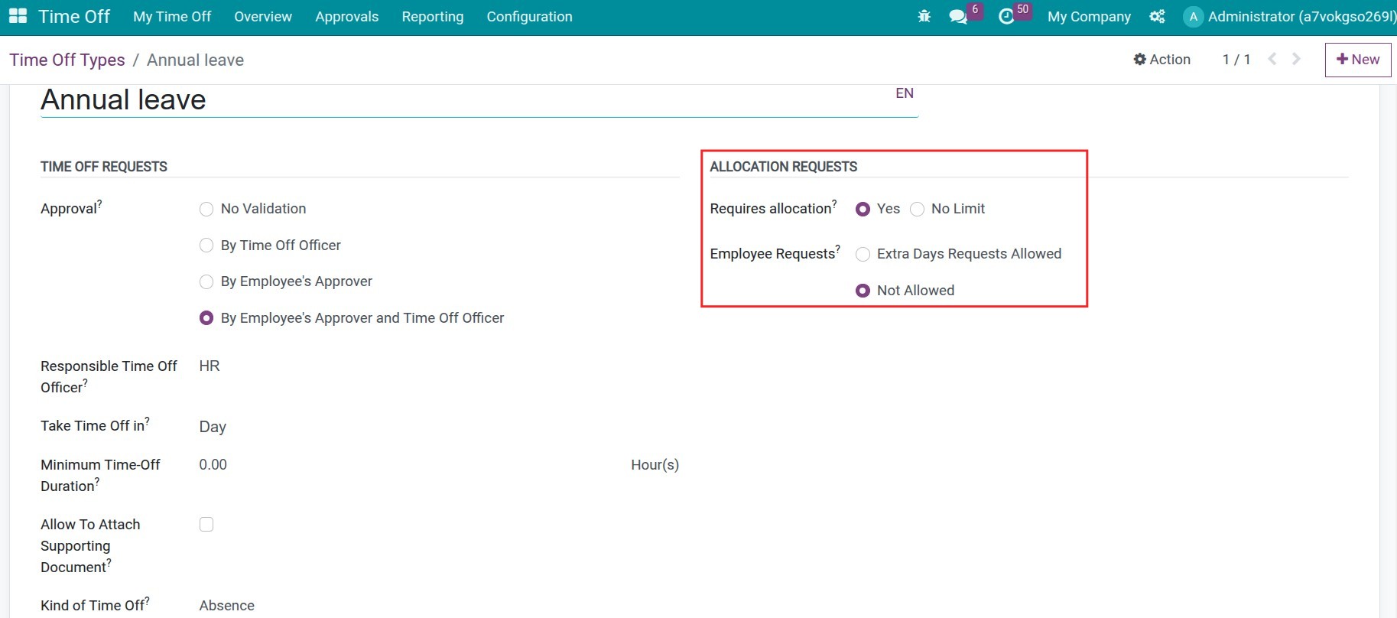This screenshot has width=1397, height=618.
Task: Click the Responsible Time Off Officer help mark
Action: click(x=86, y=382)
